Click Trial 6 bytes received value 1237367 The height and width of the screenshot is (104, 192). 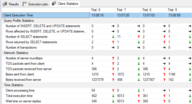pos(149,80)
